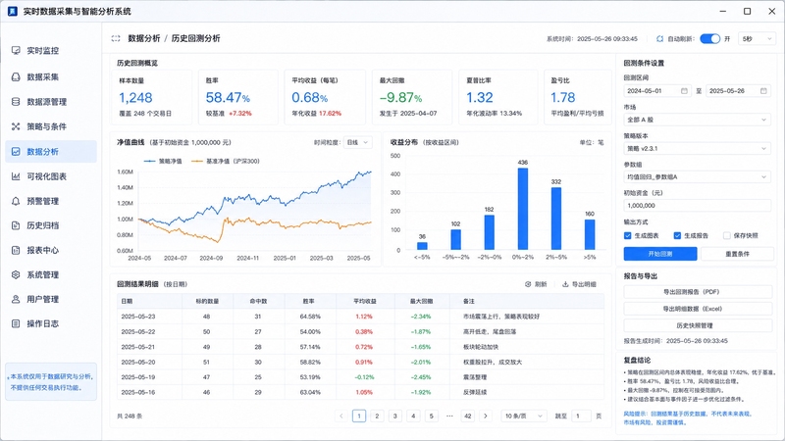Screen dimensions: 785x441
Task: Click the 初始资金 input field
Action: point(697,206)
